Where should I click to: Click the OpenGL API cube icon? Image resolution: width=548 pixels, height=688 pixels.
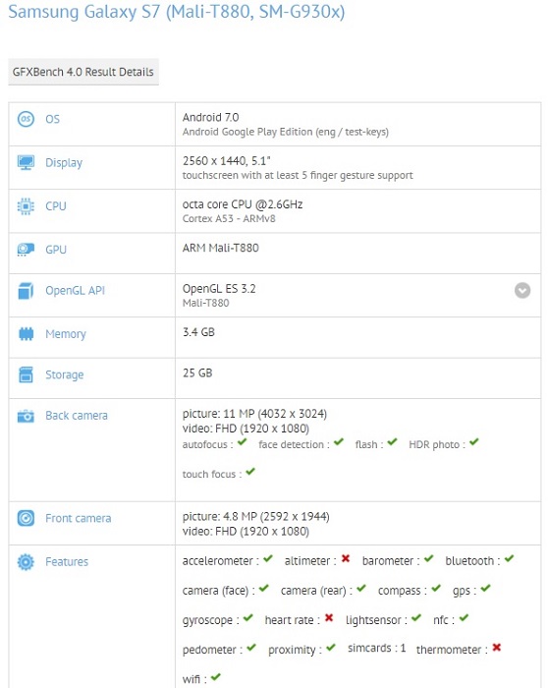pos(26,291)
